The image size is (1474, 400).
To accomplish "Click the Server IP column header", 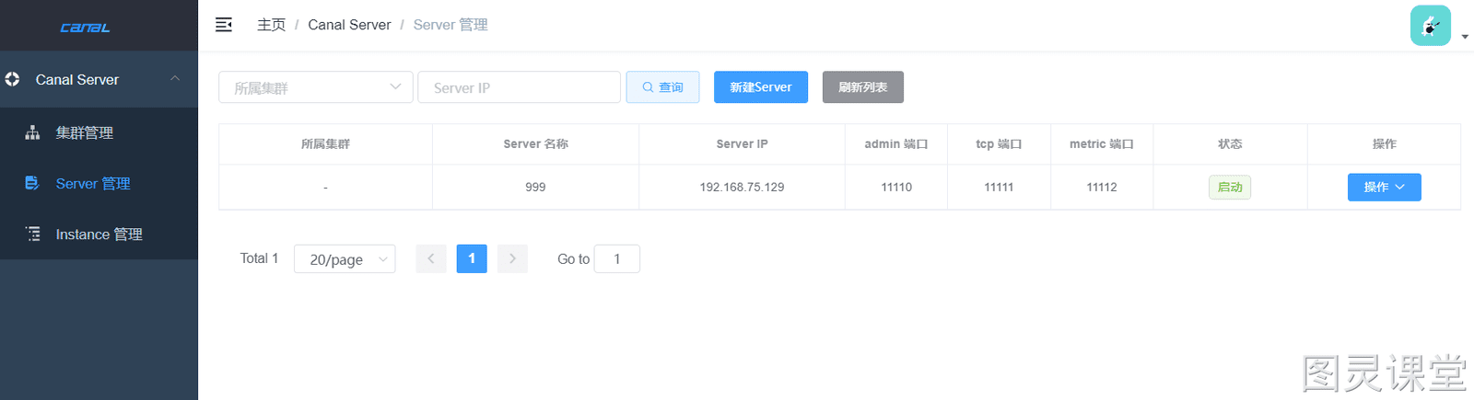I will [742, 144].
